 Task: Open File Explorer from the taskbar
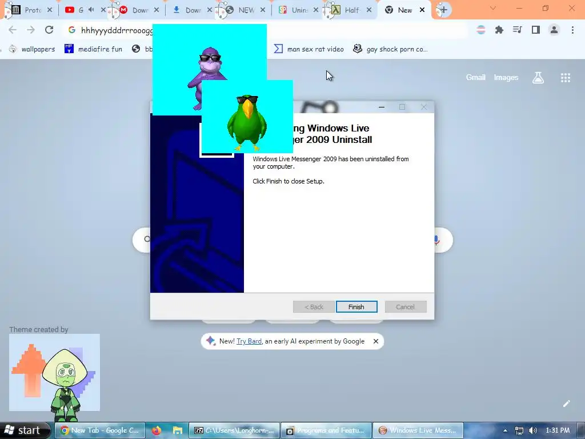pos(177,430)
